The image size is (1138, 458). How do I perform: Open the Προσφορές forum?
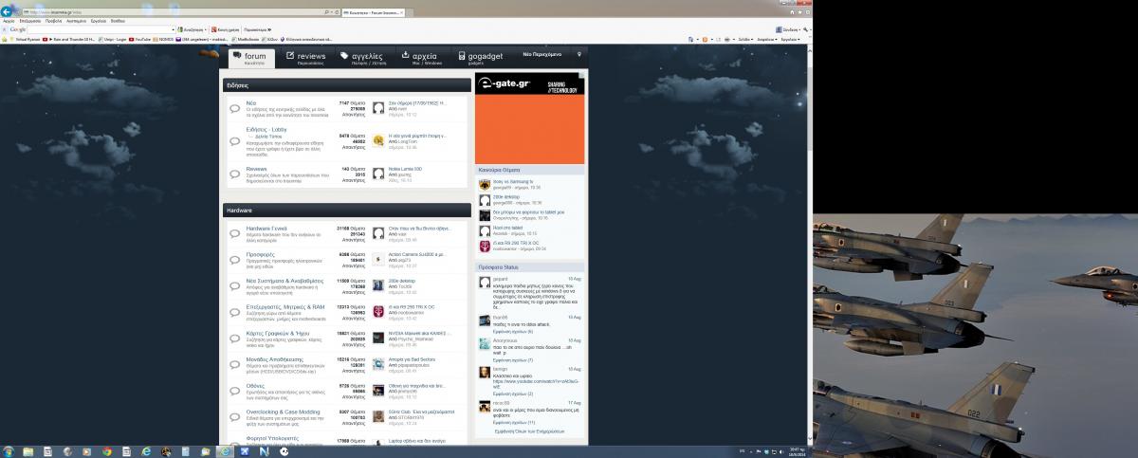point(261,255)
